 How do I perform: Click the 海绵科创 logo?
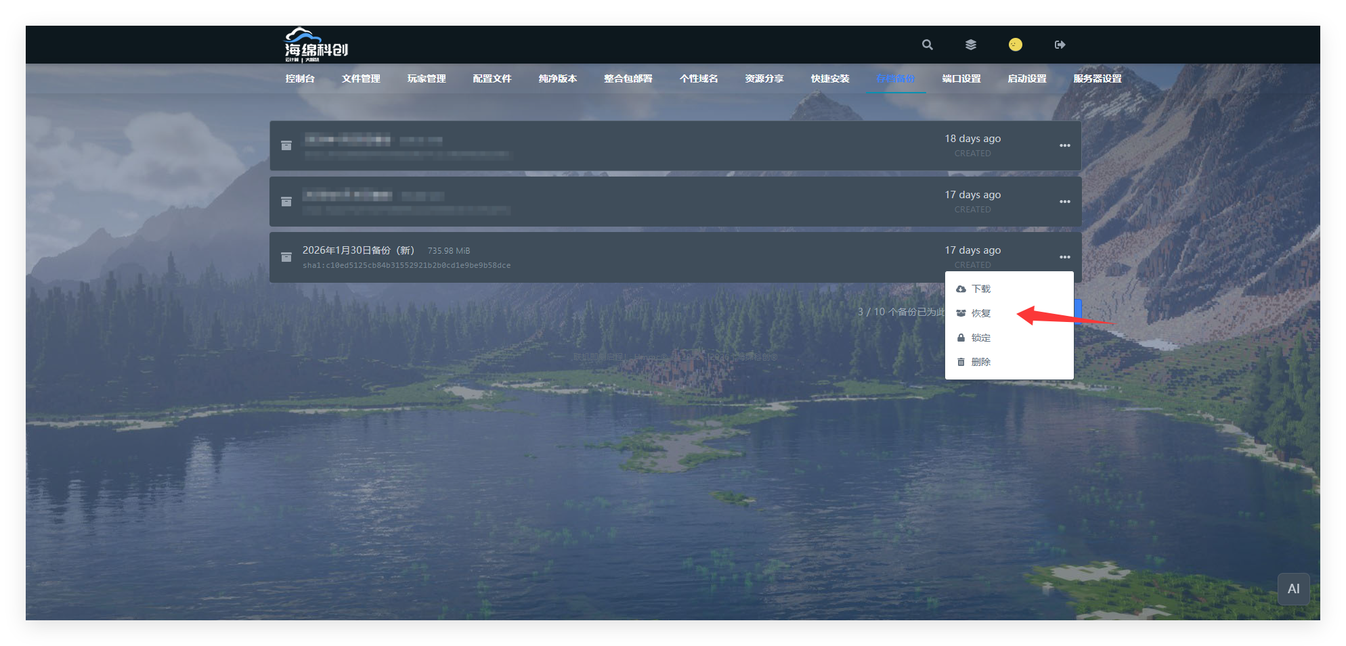pyautogui.click(x=316, y=45)
